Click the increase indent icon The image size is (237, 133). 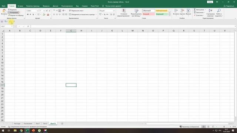66,14
